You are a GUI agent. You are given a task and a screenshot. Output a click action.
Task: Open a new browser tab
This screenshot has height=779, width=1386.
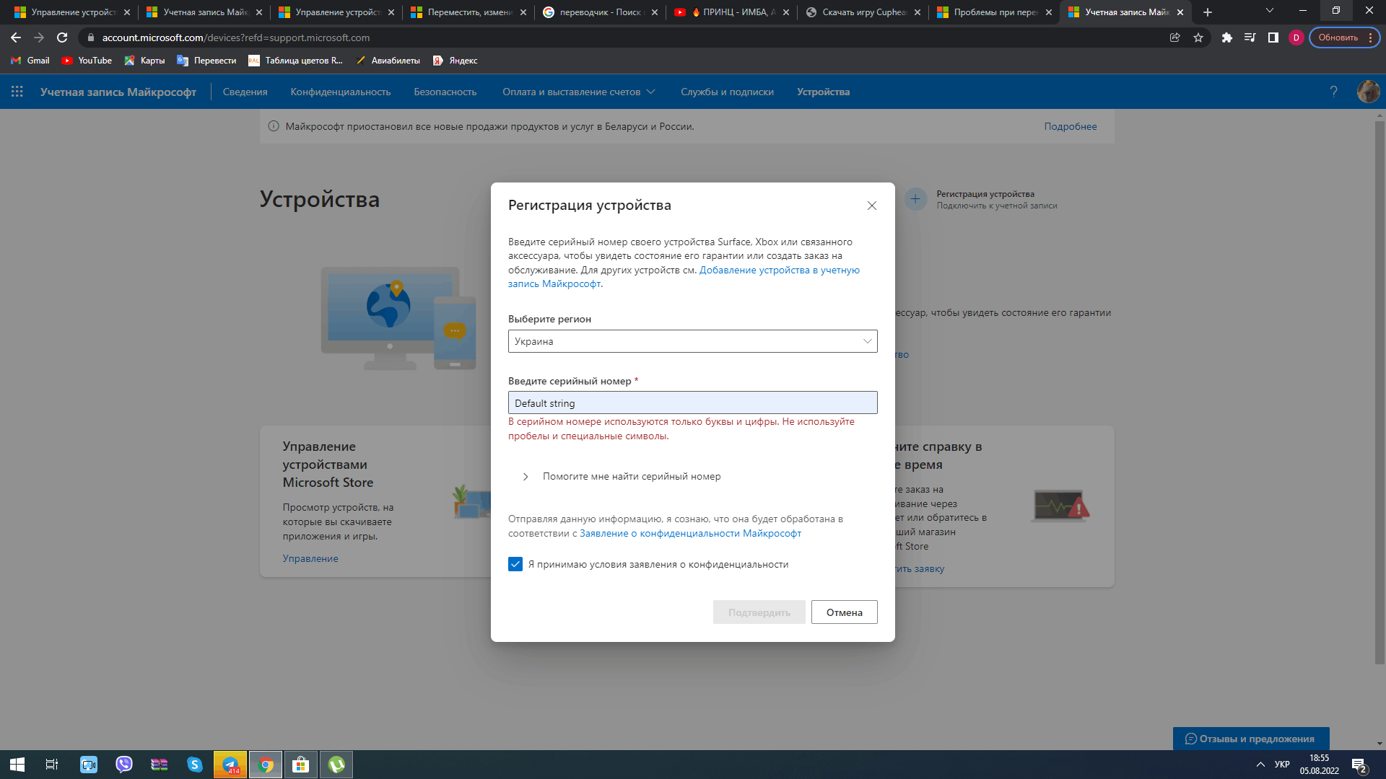[1208, 12]
